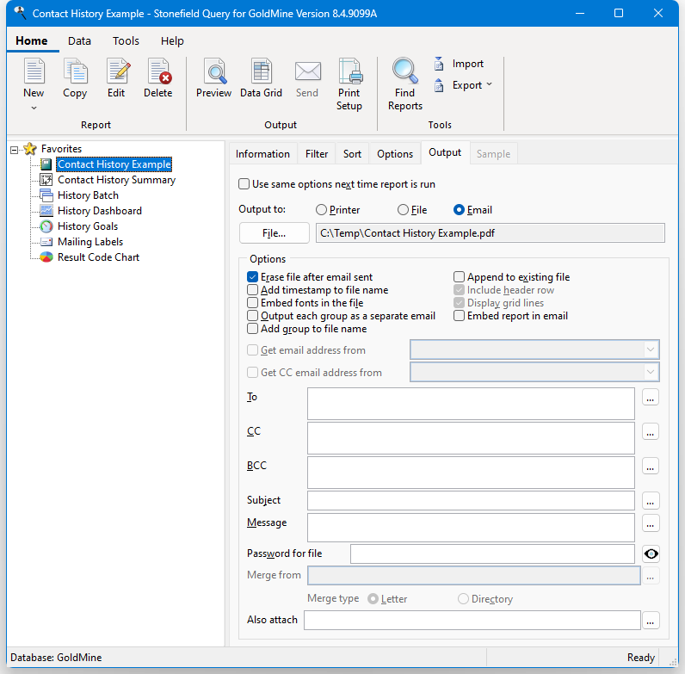Open the Get email address from dropdown

click(650, 349)
